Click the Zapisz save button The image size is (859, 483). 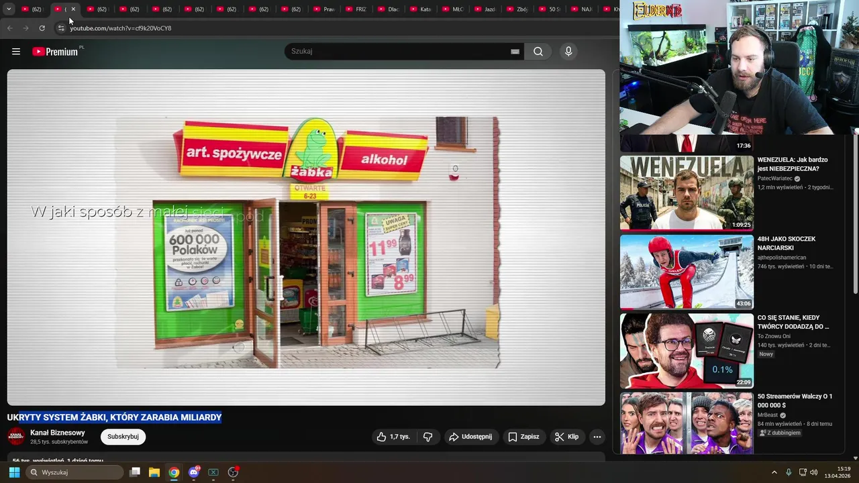(523, 437)
